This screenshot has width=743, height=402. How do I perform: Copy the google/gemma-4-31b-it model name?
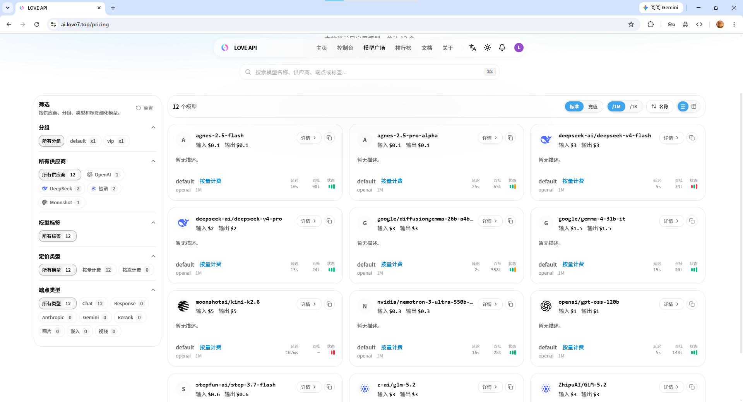692,221
